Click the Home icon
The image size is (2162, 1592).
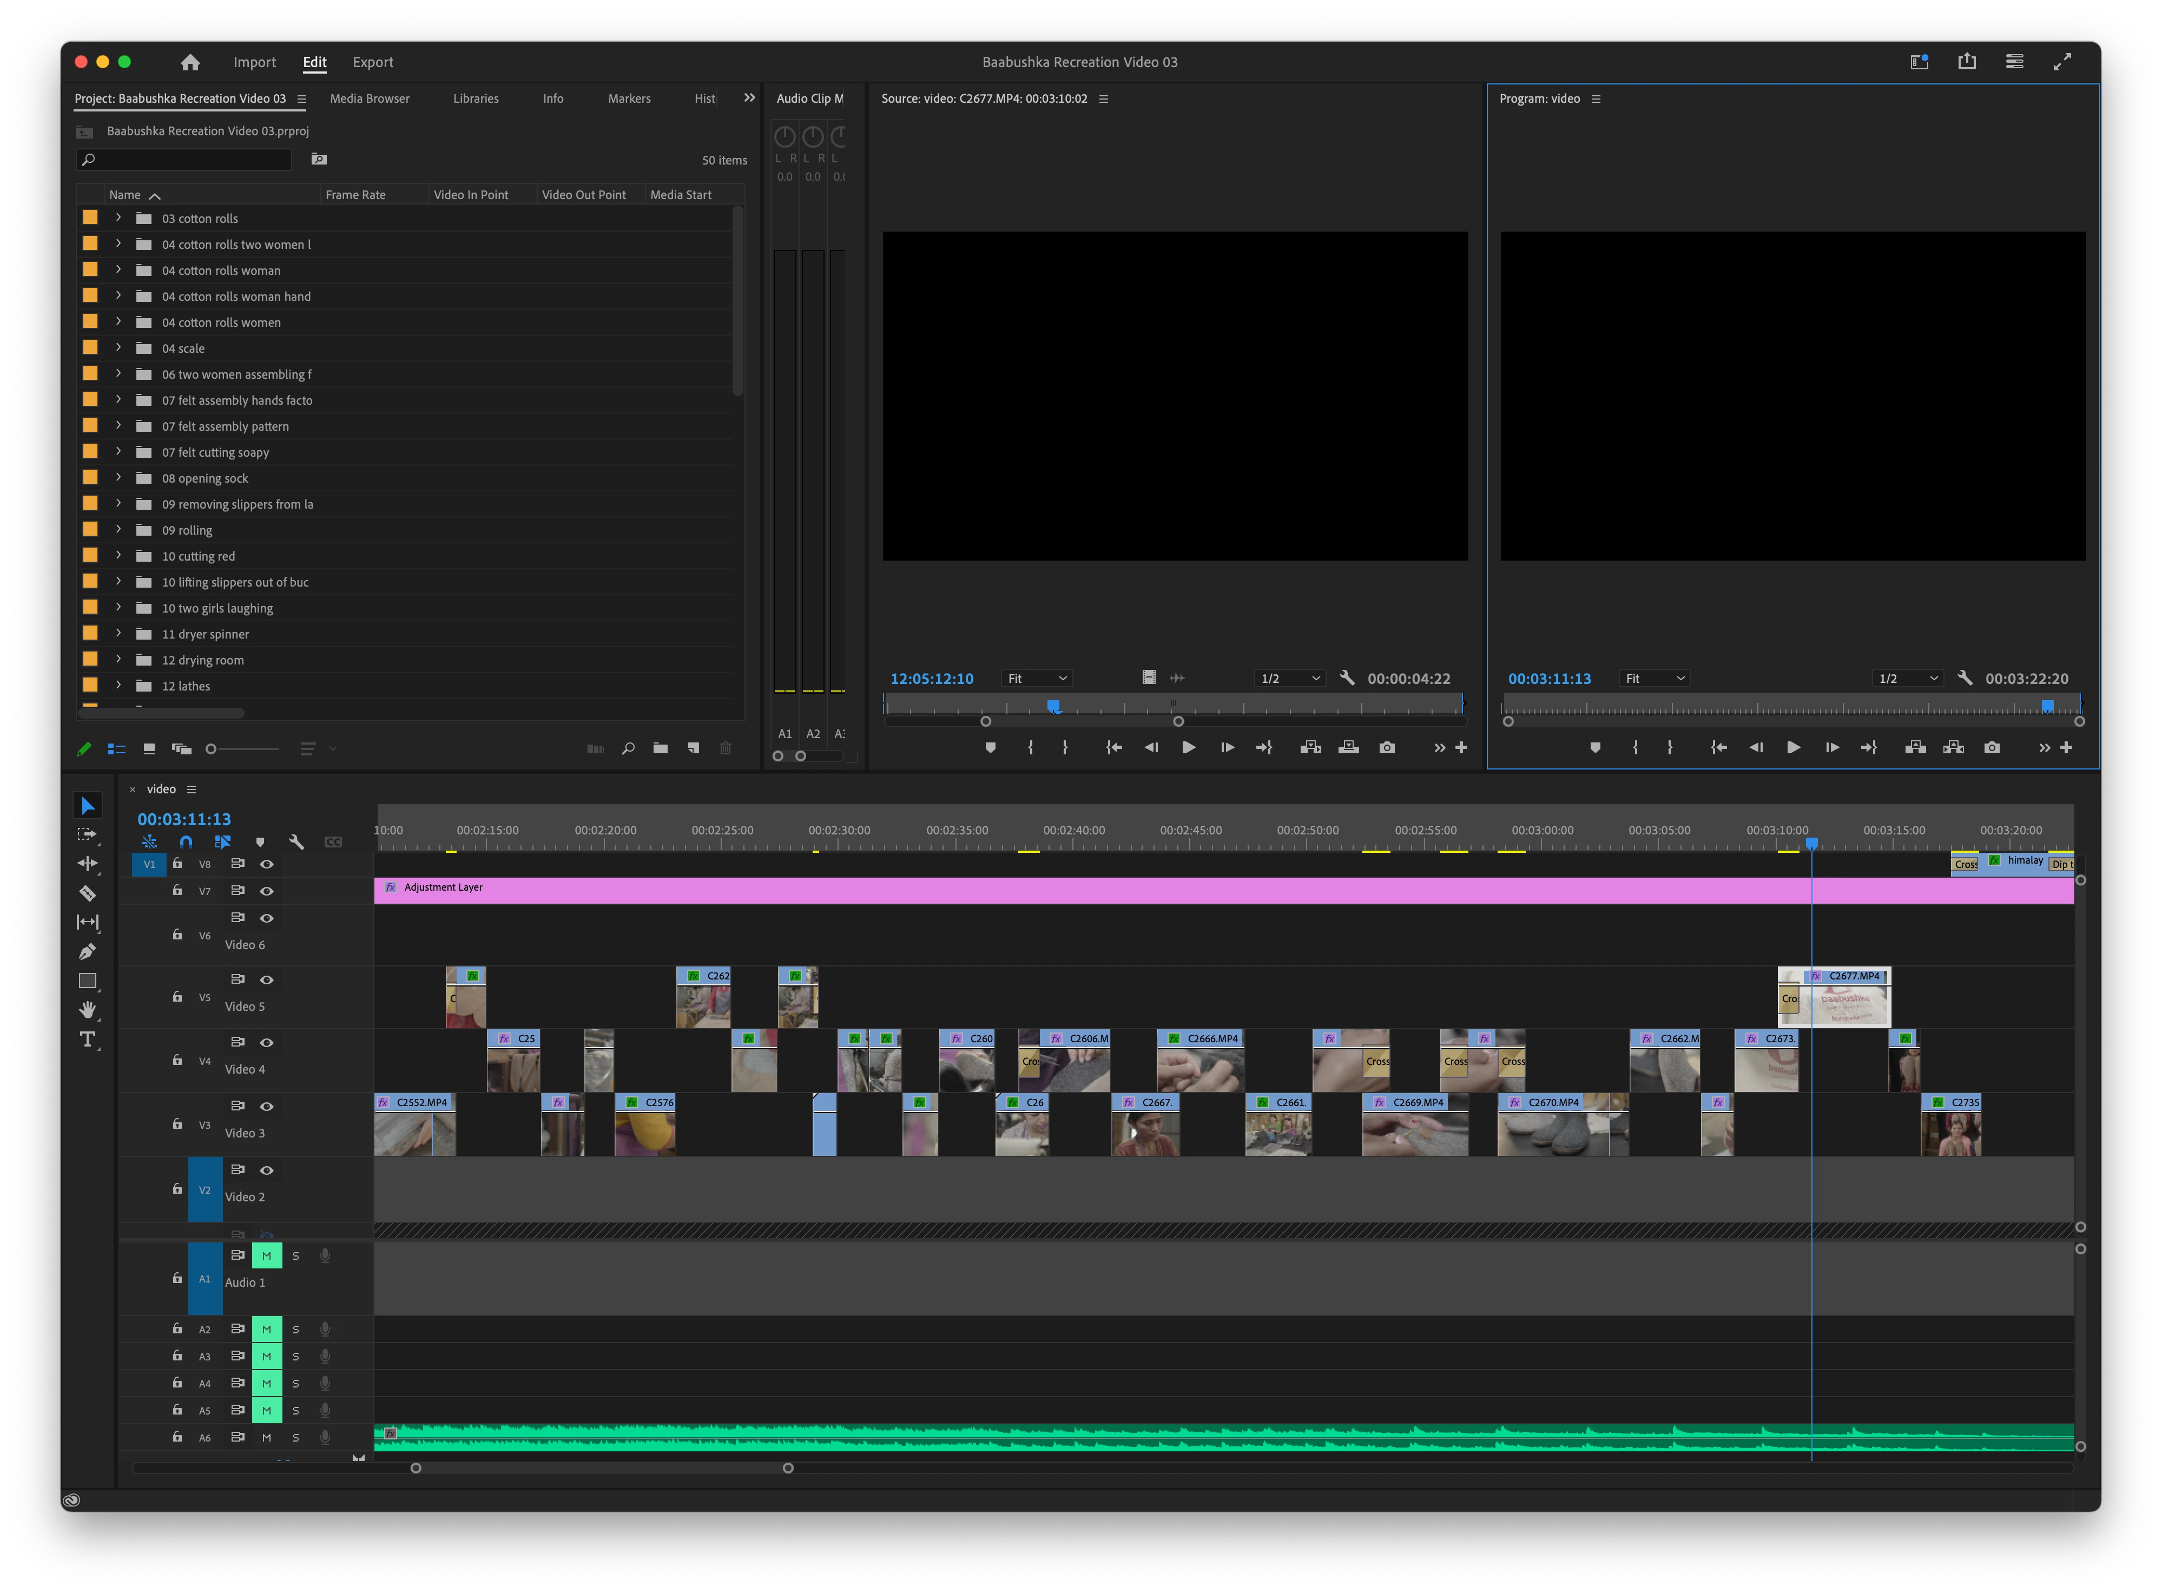[x=190, y=63]
